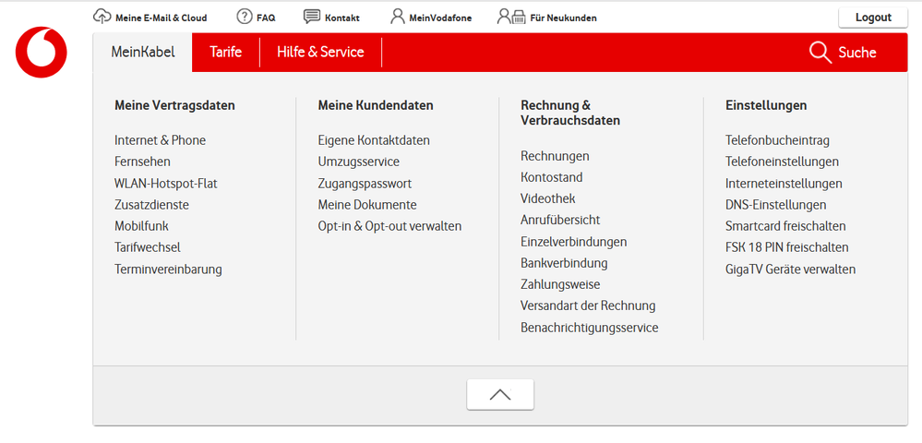Open Smartcard freischalten link

pos(785,226)
